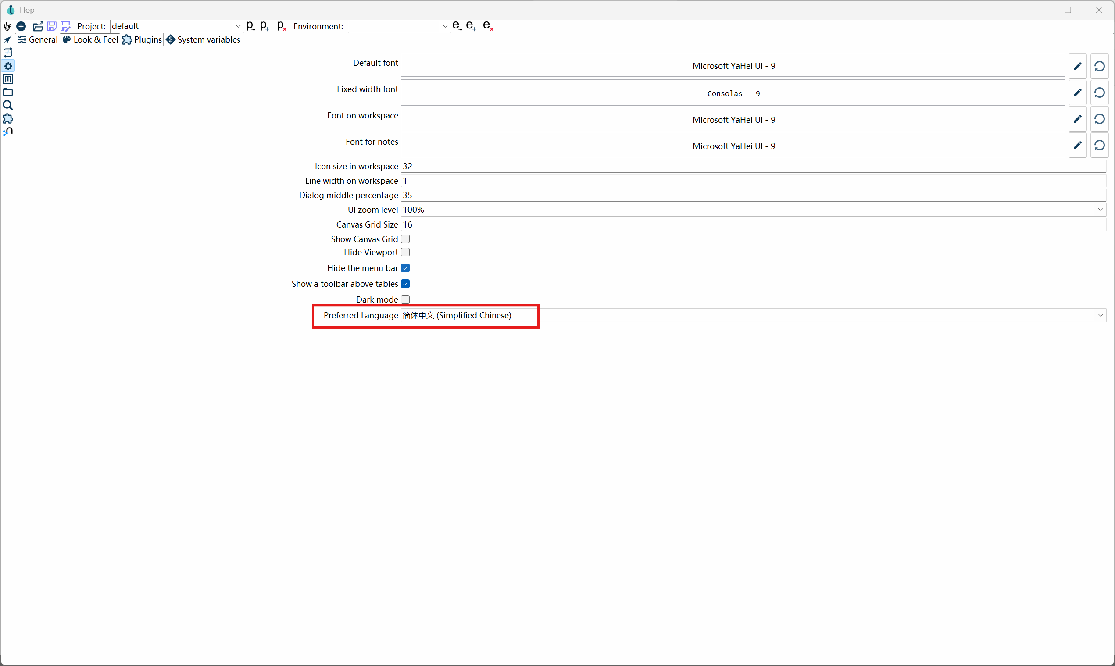Edit the Default font with pencil button

(x=1077, y=66)
